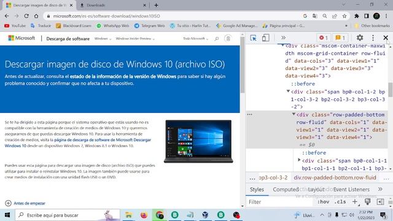Toggle Chrome side panel icon

point(367,16)
